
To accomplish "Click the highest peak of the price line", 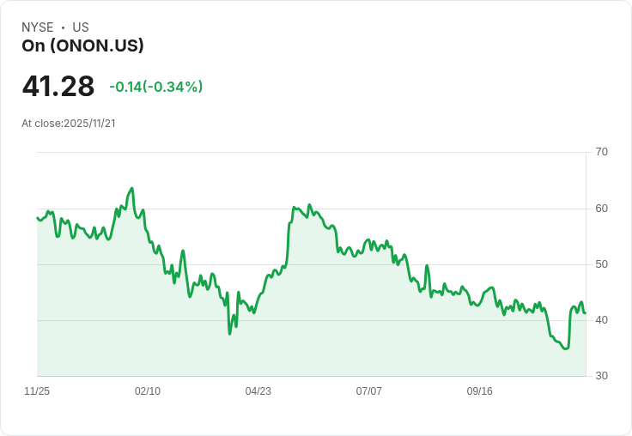I will coord(131,188).
